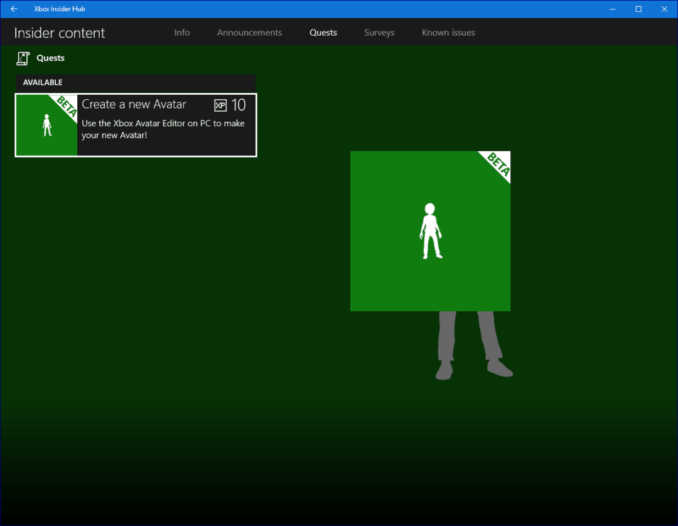Click the XP icon on the quest card
Image resolution: width=678 pixels, height=526 pixels.
pyautogui.click(x=221, y=105)
